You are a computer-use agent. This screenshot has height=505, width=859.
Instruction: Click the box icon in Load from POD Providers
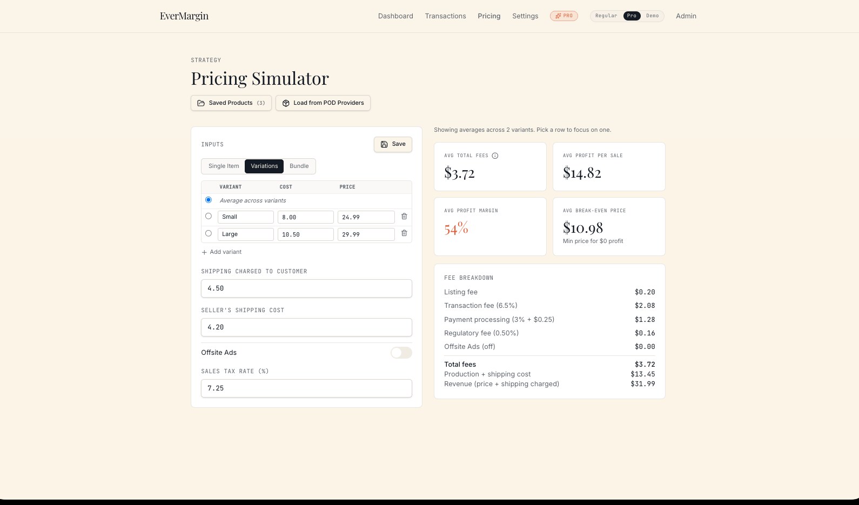pyautogui.click(x=286, y=103)
